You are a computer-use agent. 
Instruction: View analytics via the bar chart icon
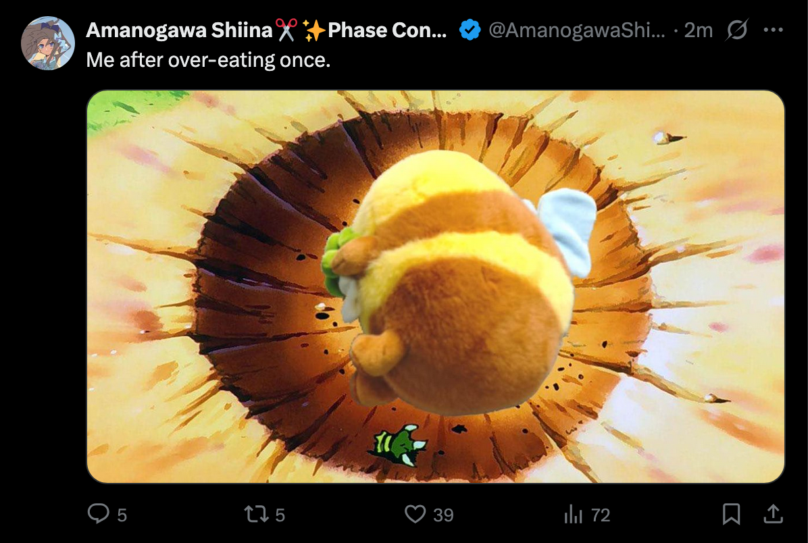573,514
